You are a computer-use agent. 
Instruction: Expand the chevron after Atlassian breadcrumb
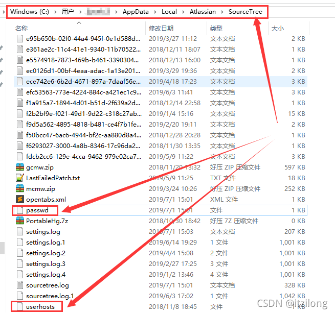222,12
